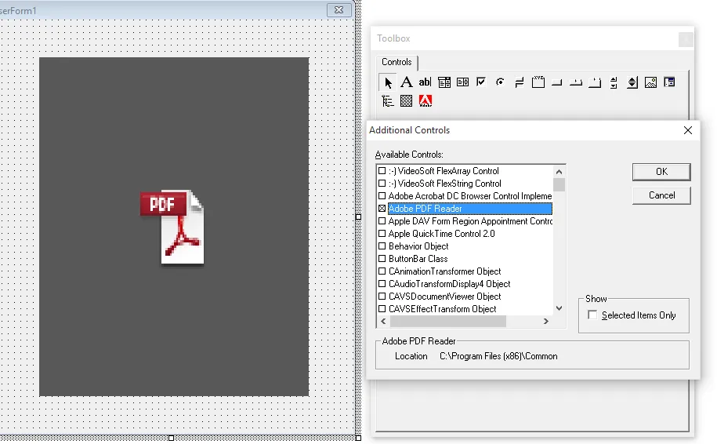The height and width of the screenshot is (444, 717).
Task: Open the Controls tab in Toolbox
Action: (x=397, y=62)
